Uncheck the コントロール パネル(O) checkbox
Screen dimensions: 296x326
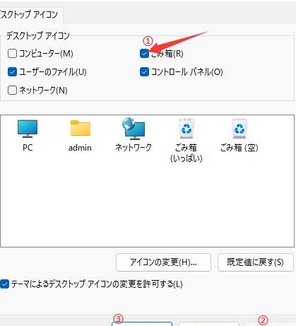pyautogui.click(x=144, y=71)
